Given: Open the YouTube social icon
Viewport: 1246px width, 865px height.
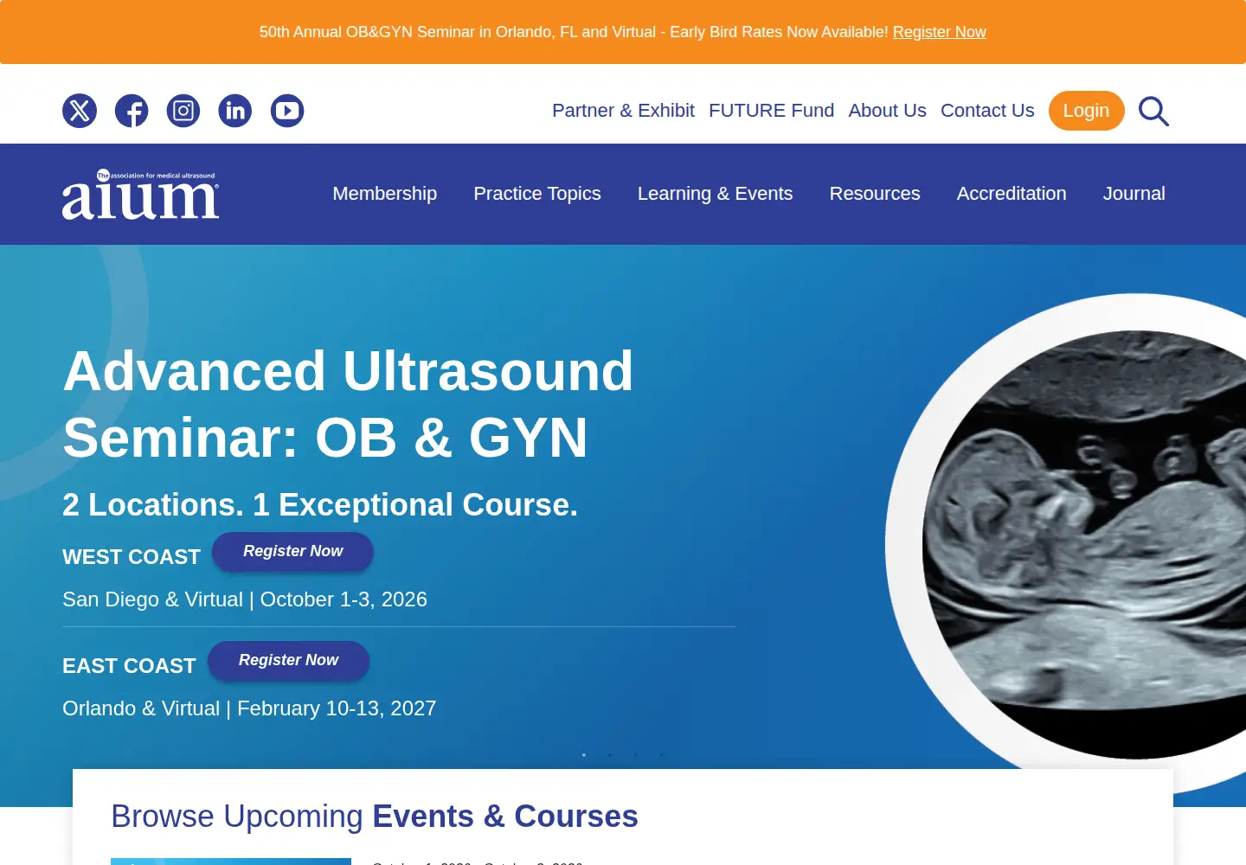Looking at the screenshot, I should (287, 111).
